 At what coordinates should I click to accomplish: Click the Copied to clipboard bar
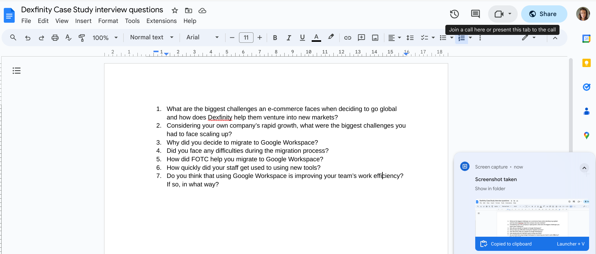tap(532, 244)
